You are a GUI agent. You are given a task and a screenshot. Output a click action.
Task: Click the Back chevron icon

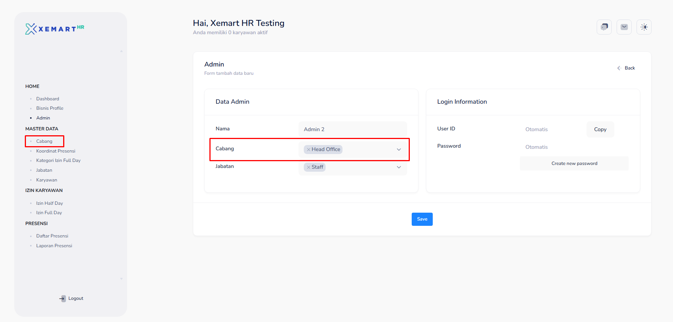(618, 68)
